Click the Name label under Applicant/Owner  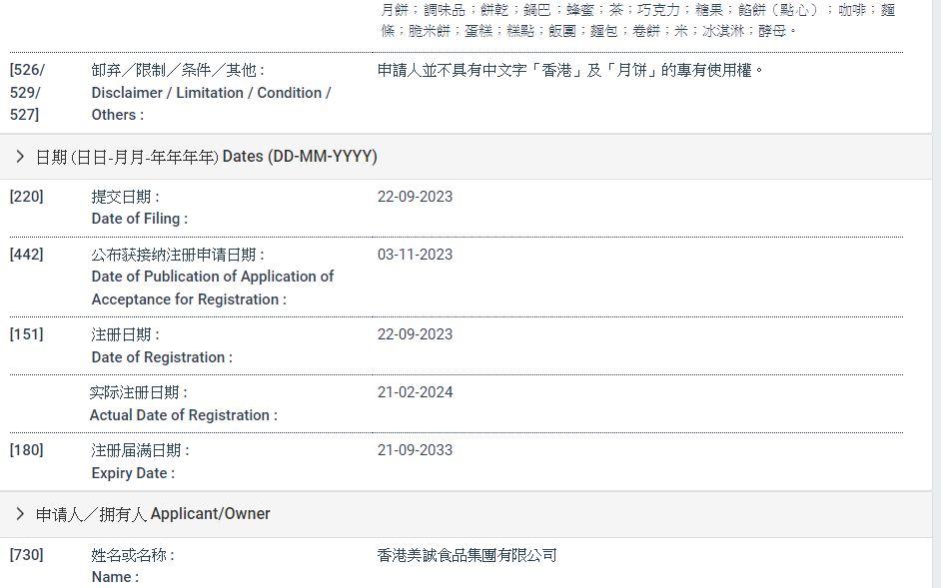click(x=133, y=566)
